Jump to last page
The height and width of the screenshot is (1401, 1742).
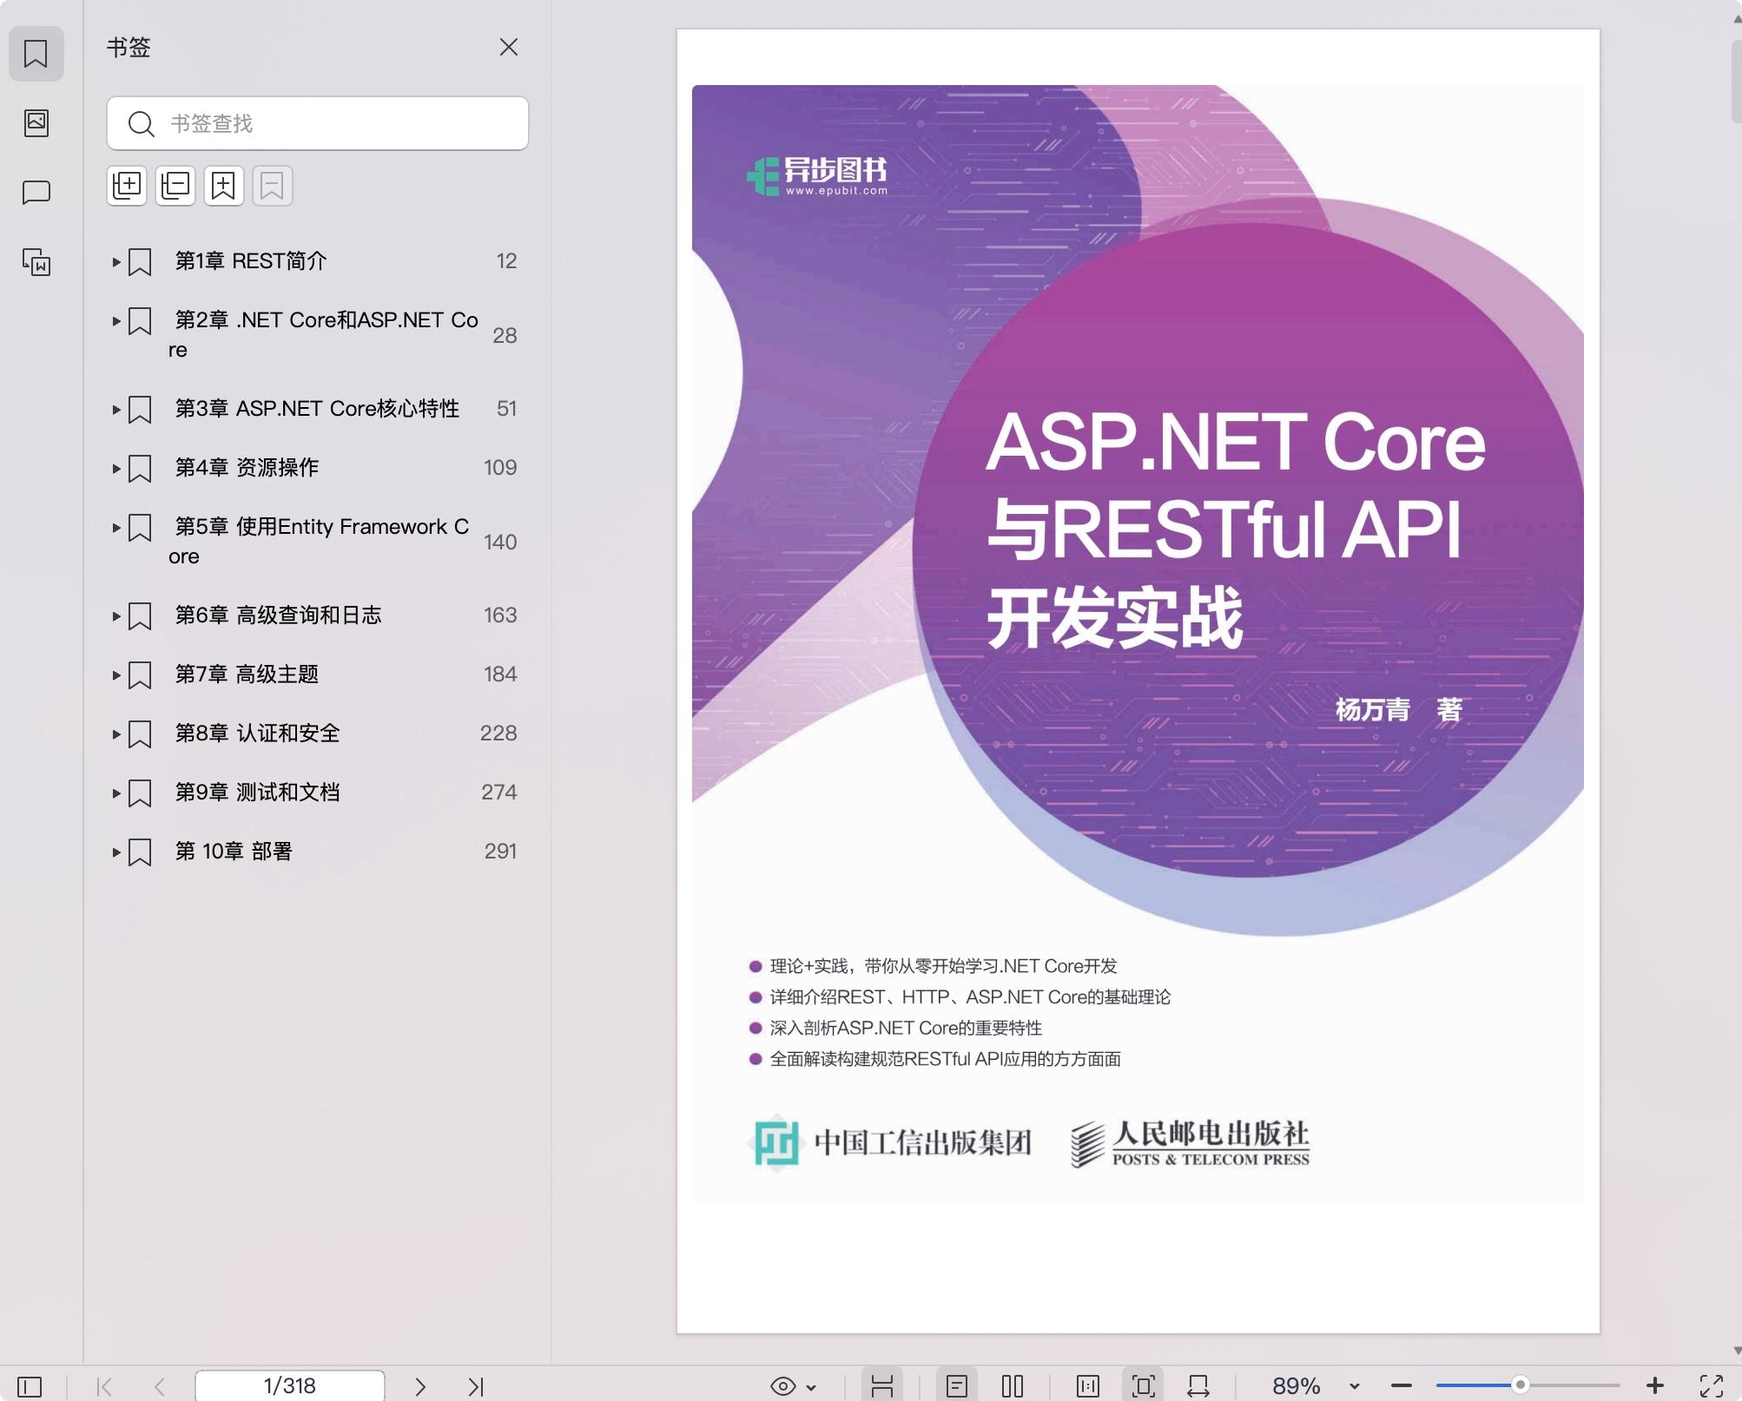(476, 1386)
